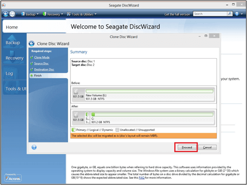Click the main toolbar back arrow icon
Image resolution: width=247 pixels, height=185 pixels.
6,14
